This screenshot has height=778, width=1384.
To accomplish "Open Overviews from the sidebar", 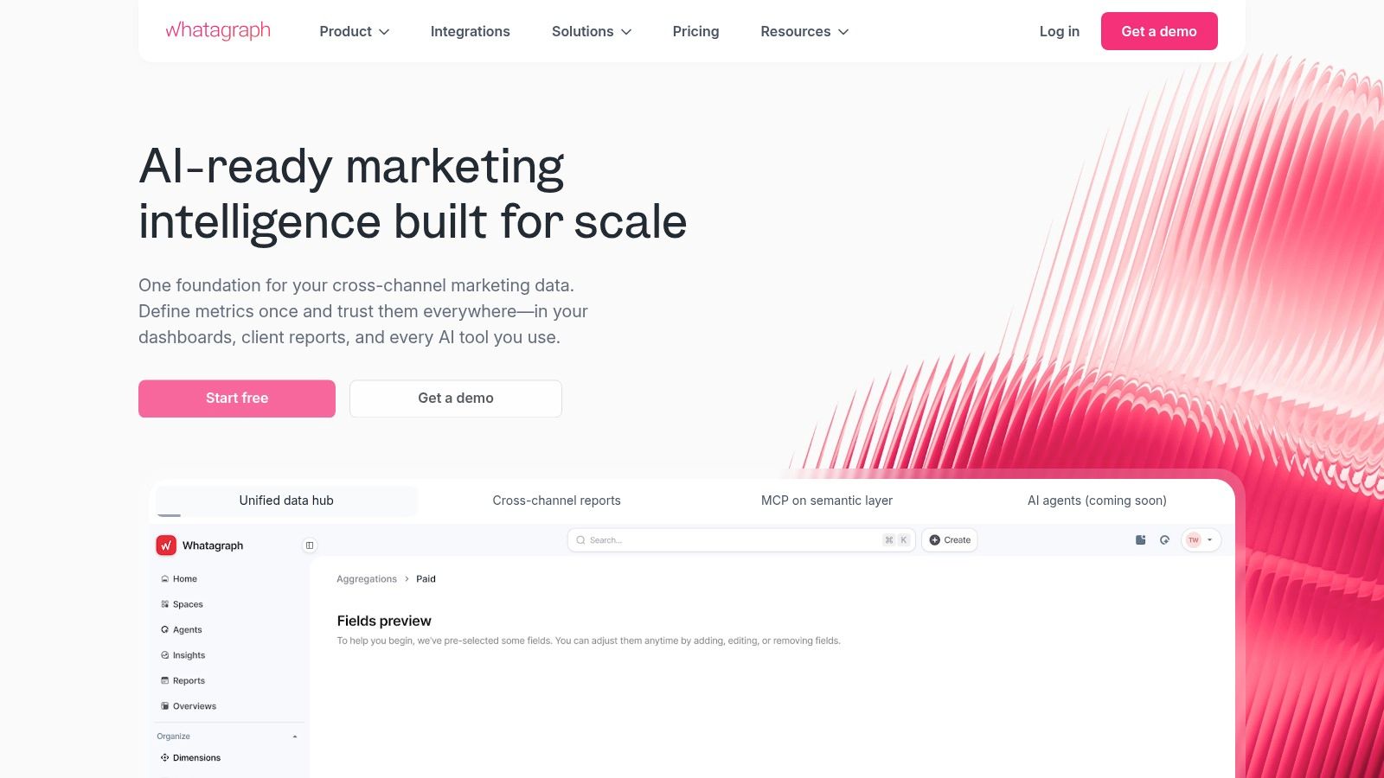I will click(x=189, y=706).
